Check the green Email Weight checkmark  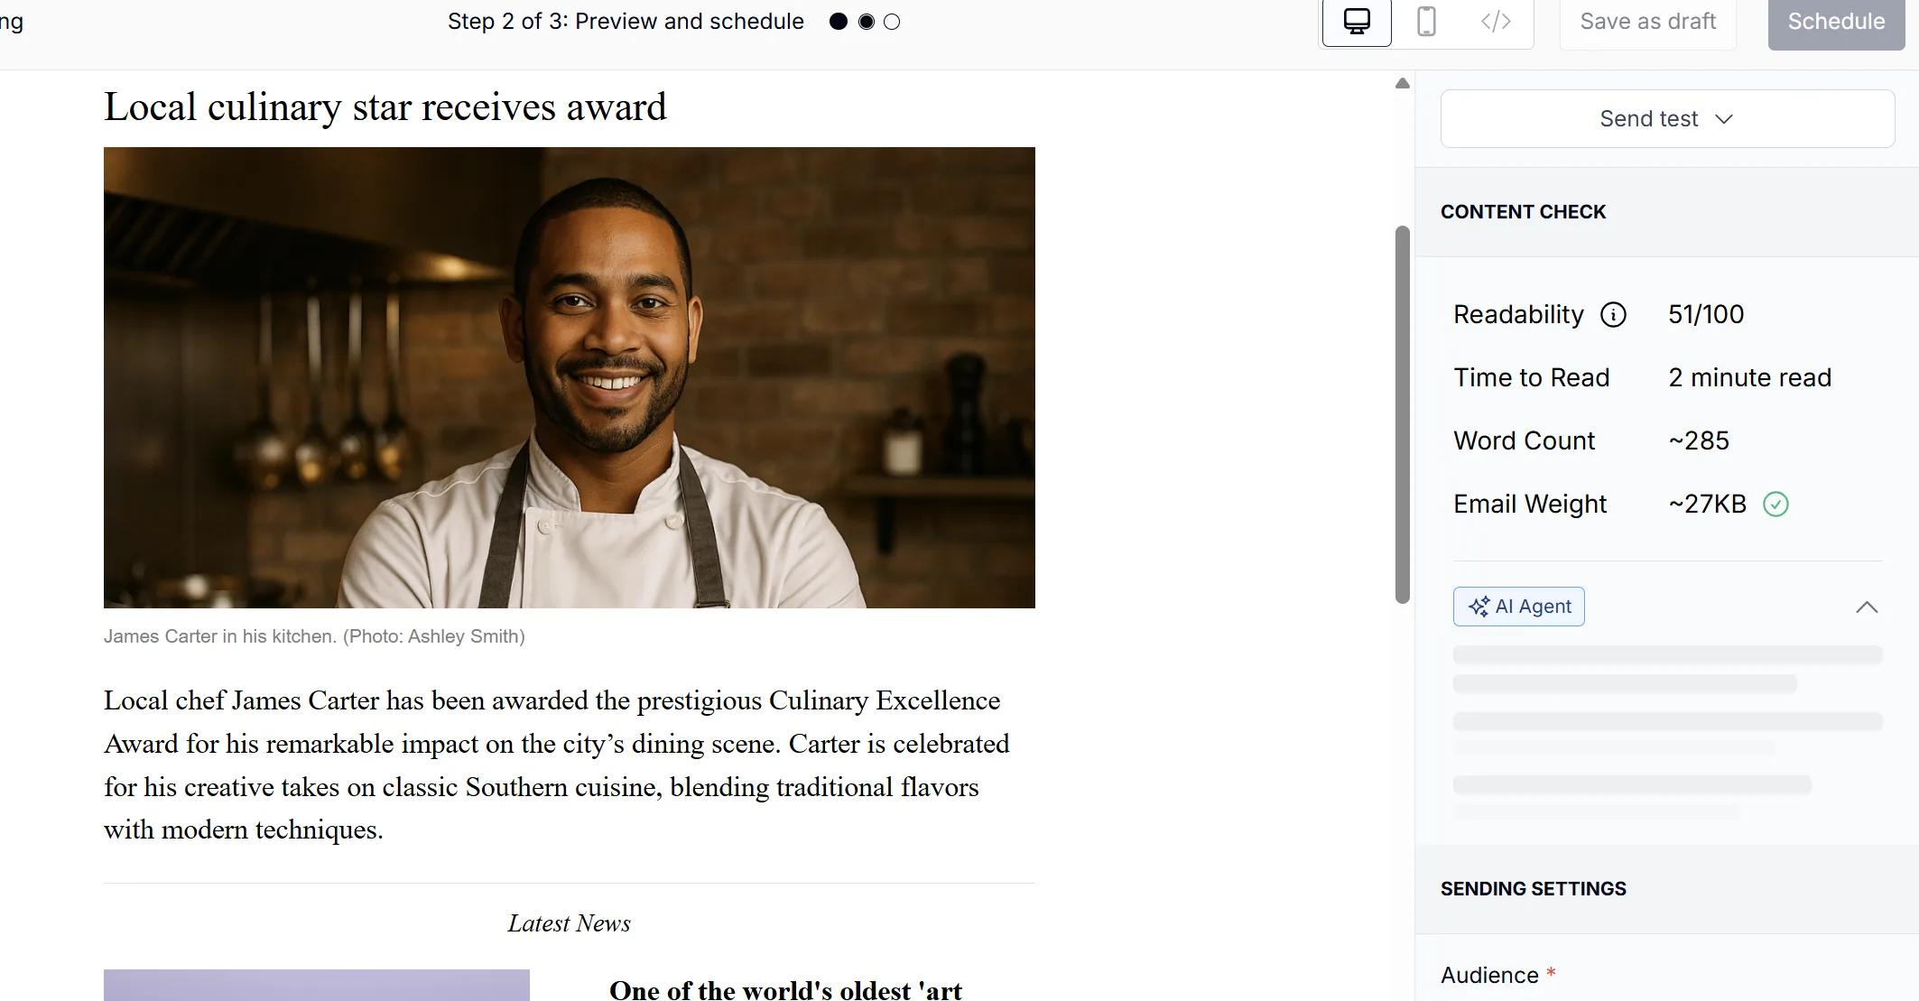point(1775,504)
